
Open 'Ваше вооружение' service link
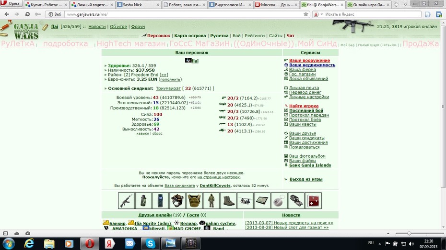coord(309,60)
